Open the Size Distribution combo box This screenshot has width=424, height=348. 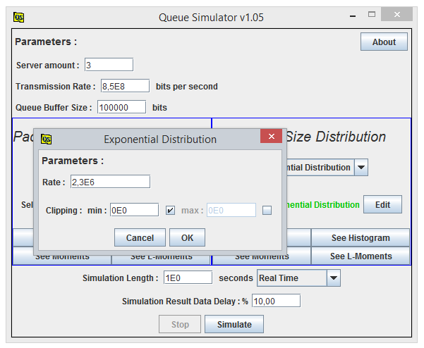(327, 168)
